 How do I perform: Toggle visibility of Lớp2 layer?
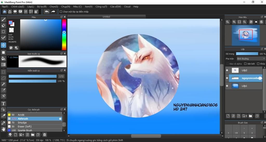[227, 70]
